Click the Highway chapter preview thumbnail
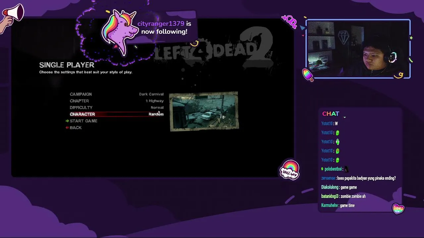Viewport: 424px width, 238px height. point(204,111)
